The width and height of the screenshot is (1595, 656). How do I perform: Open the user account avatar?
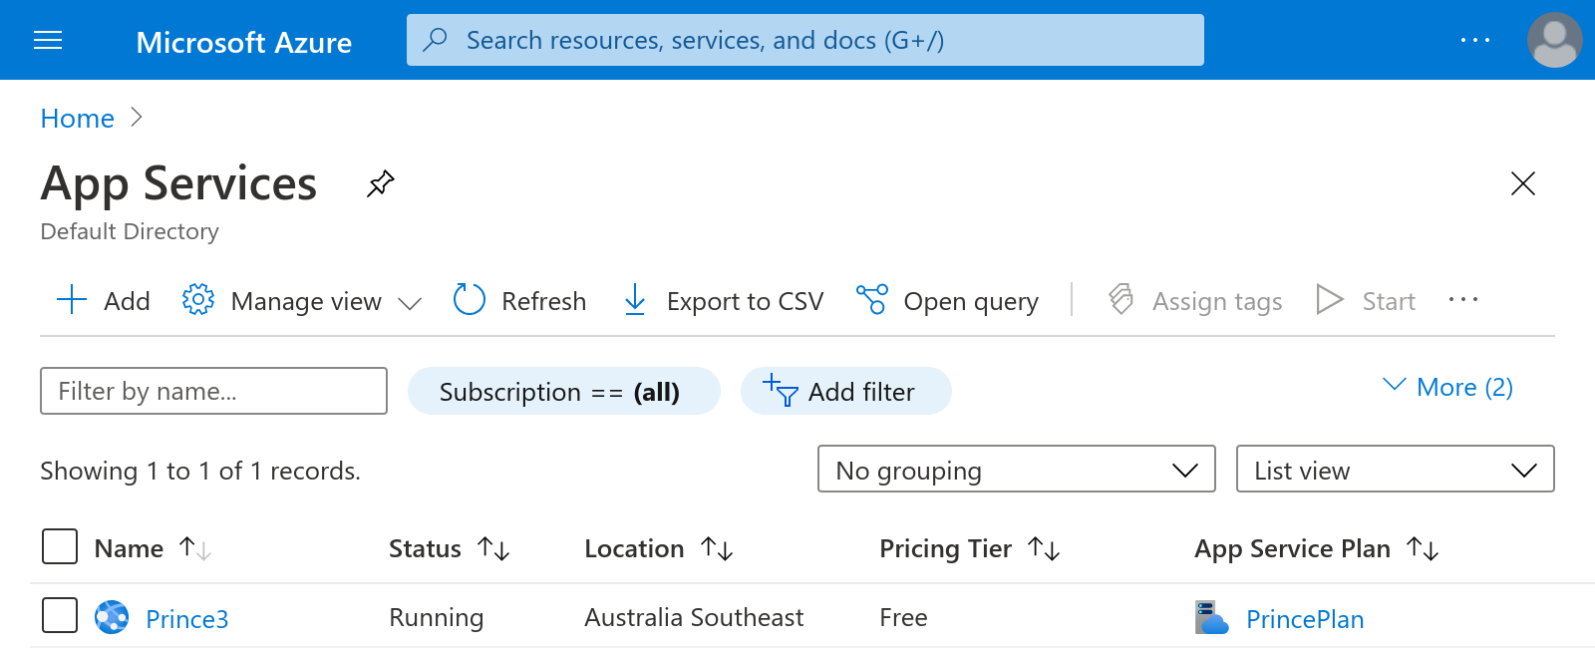pos(1554,40)
